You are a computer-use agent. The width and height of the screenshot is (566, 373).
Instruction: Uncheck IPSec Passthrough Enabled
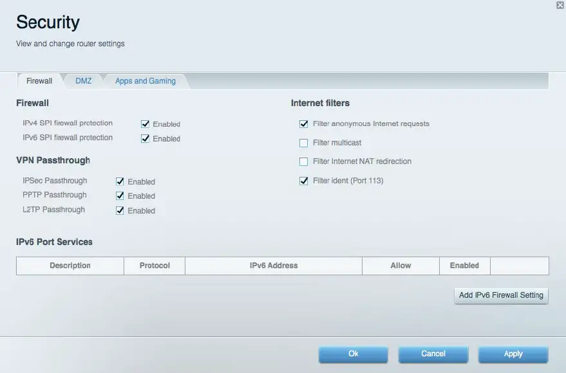pos(120,181)
